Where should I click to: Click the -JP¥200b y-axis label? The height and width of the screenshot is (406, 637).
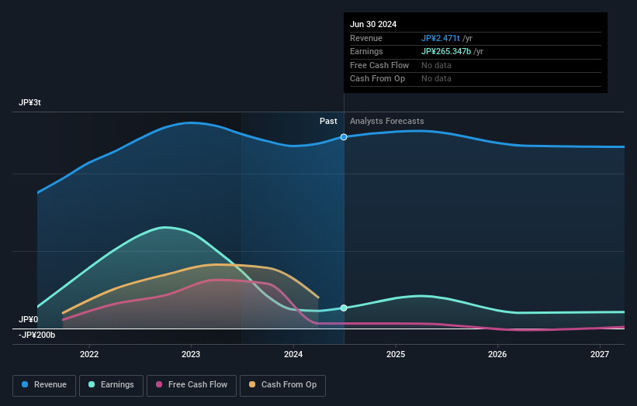pos(37,335)
